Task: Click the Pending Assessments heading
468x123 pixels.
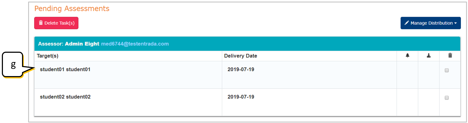Action: pyautogui.click(x=72, y=8)
